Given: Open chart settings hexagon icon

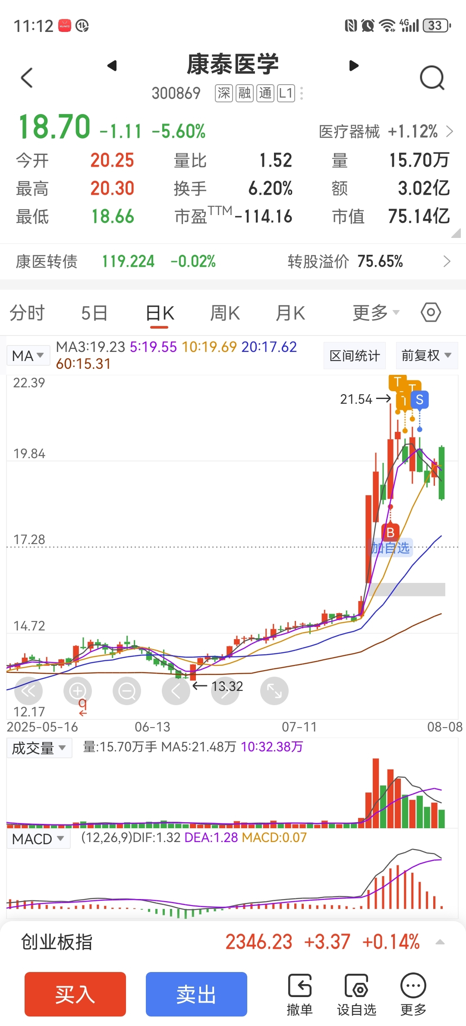Looking at the screenshot, I should (x=431, y=312).
